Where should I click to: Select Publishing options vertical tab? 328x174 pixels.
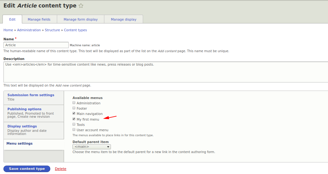34,113
